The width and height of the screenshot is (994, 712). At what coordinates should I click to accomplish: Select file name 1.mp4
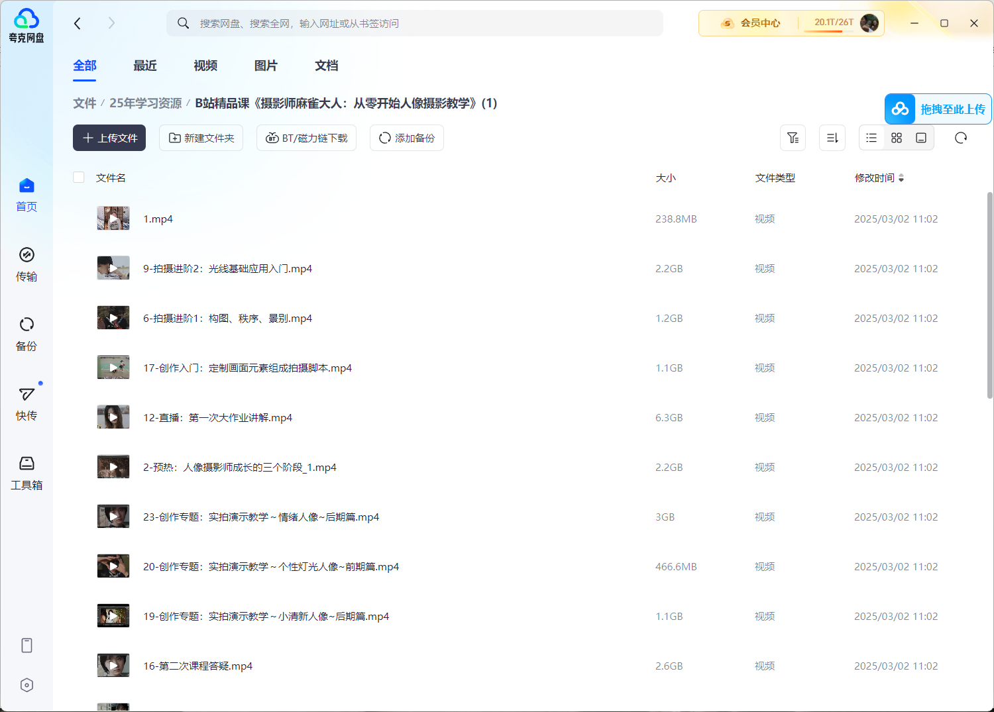(158, 219)
